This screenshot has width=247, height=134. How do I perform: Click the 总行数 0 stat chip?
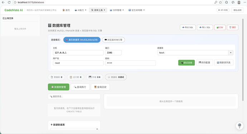76,77
